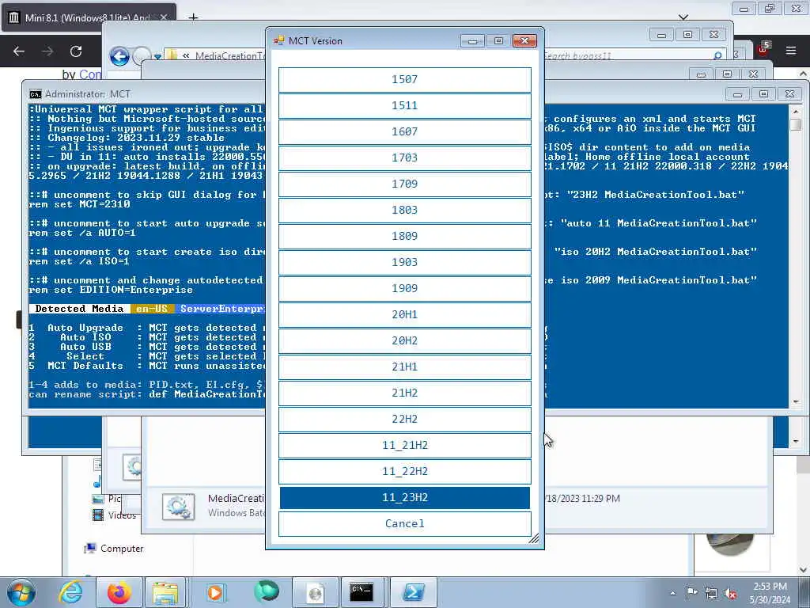This screenshot has height=608, width=810.
Task: Click the MCT Version dialog title icon
Action: tap(279, 41)
